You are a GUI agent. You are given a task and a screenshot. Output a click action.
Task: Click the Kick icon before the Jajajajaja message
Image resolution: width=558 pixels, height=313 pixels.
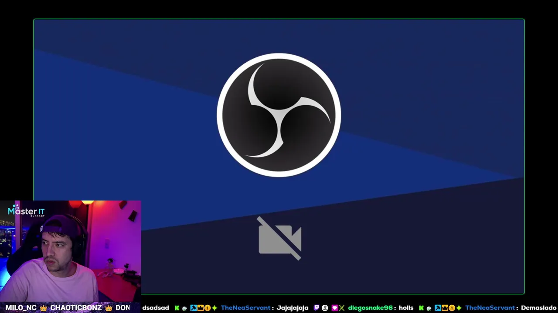pyautogui.click(x=177, y=308)
